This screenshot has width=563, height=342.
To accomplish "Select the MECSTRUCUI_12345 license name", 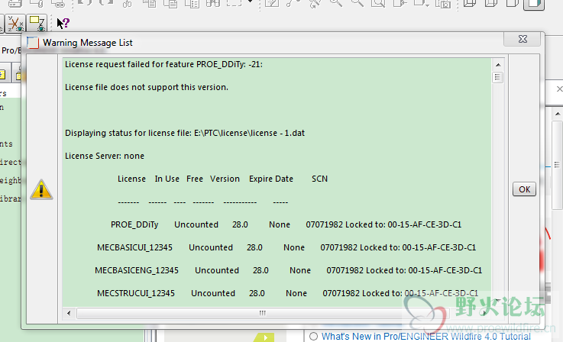I will [136, 294].
